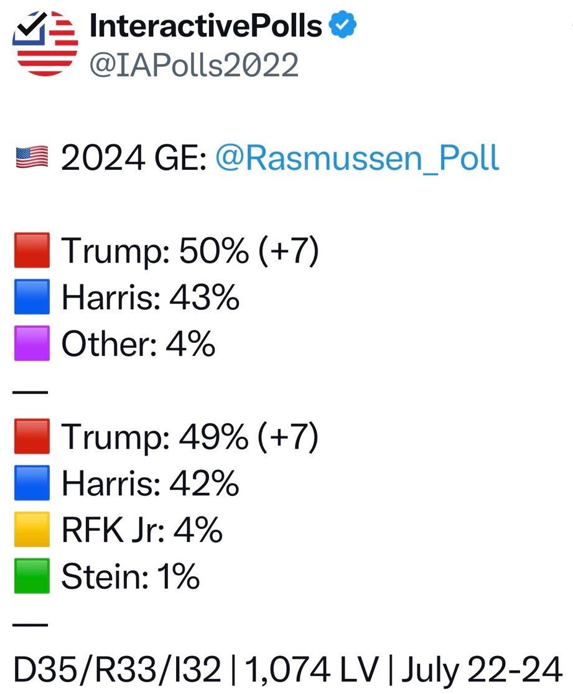Screen dimensions: 573x694
Task: Click the InteractivePolls profile avatar
Action: [x=45, y=44]
